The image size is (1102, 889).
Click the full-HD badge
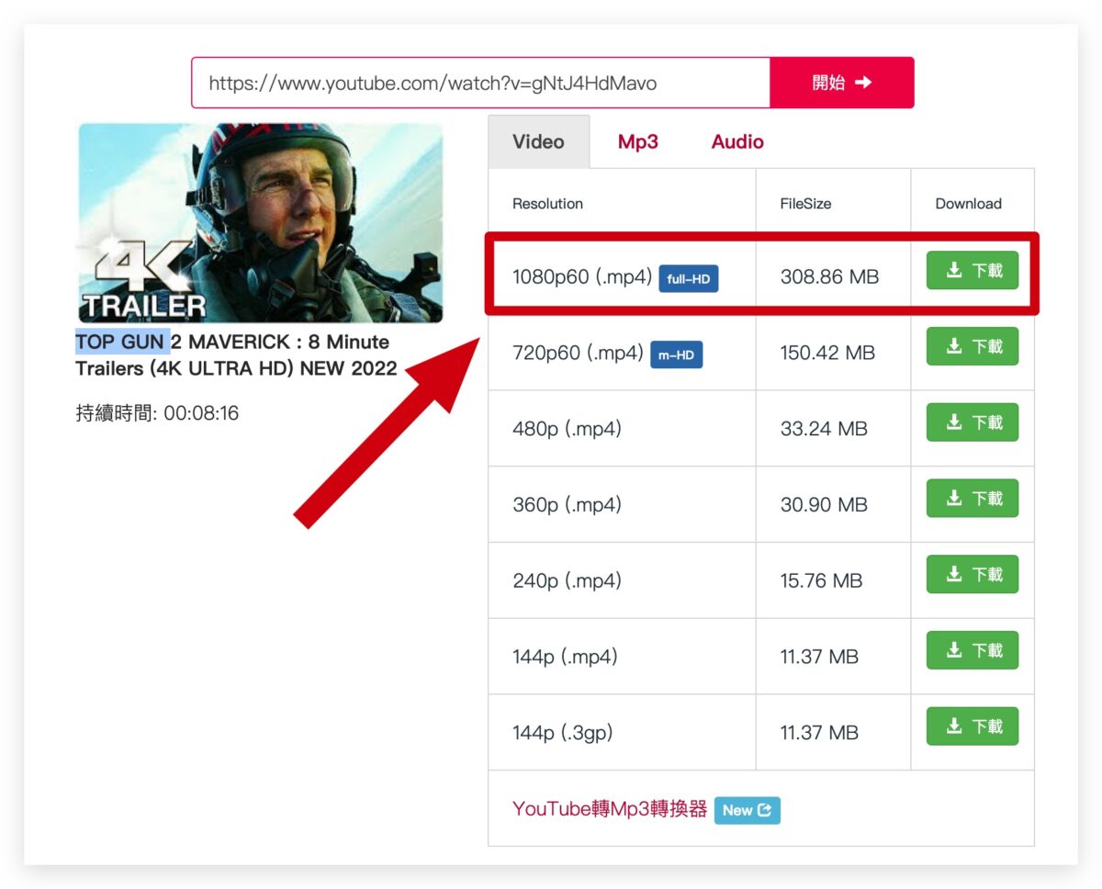(689, 278)
